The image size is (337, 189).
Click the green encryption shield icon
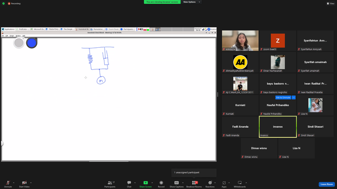pos(4,4)
